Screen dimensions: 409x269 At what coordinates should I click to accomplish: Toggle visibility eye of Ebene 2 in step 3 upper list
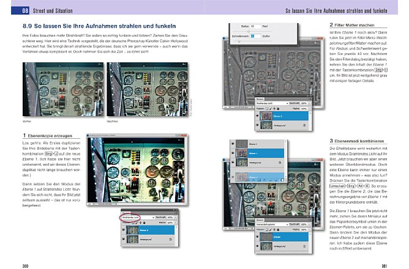tap(233, 144)
